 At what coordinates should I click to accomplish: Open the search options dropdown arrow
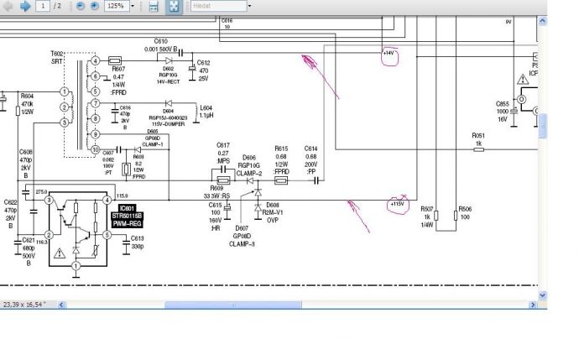pos(249,6)
